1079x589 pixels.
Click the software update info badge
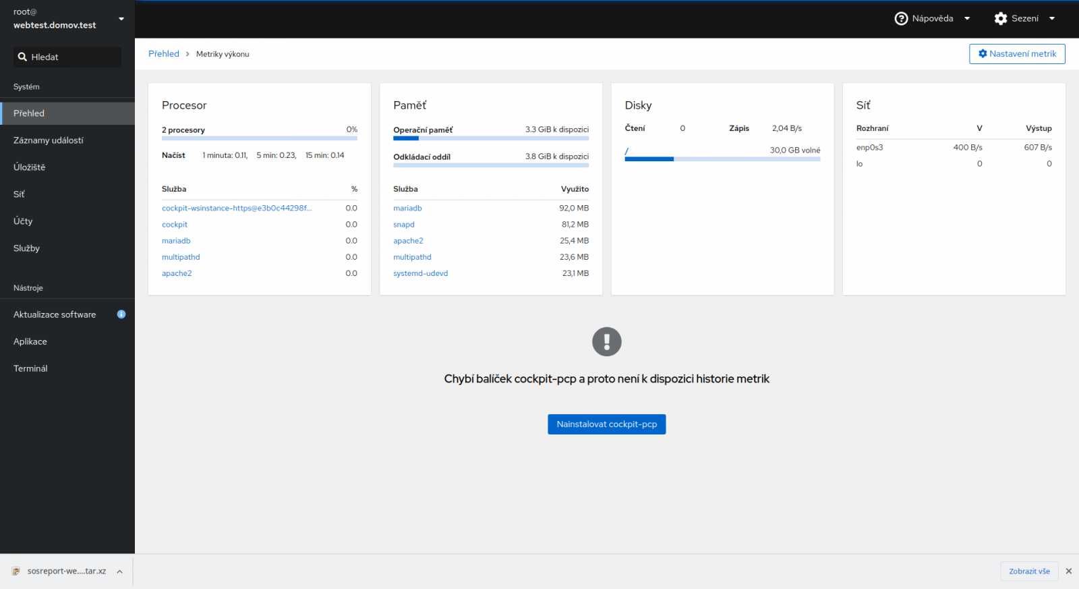(x=121, y=314)
